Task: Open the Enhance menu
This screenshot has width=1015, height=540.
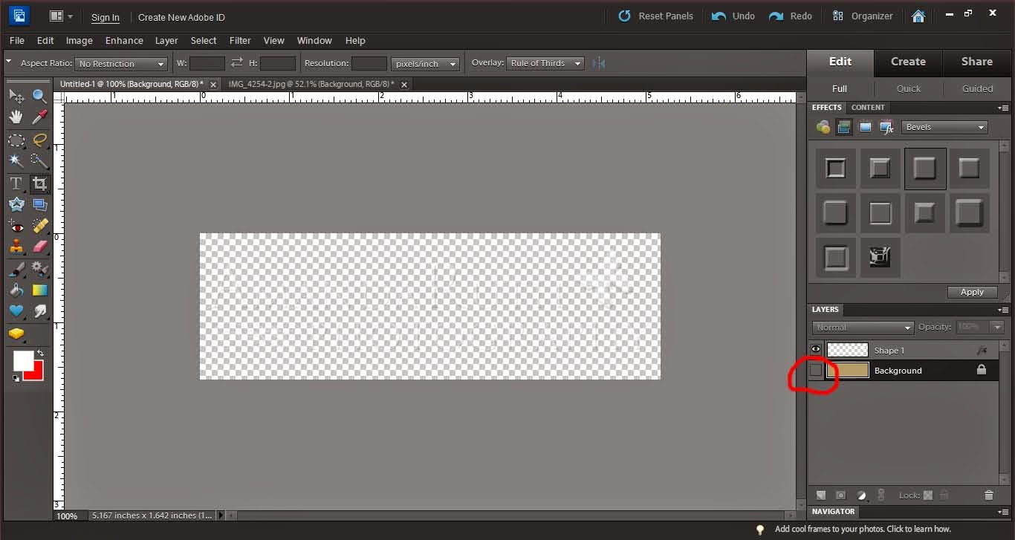Action: (124, 40)
